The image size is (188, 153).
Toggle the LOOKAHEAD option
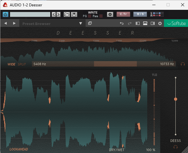tap(19, 149)
